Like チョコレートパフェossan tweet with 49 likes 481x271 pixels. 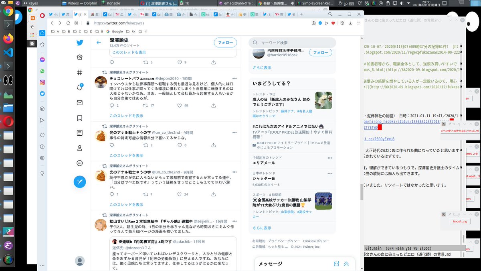[180, 106]
